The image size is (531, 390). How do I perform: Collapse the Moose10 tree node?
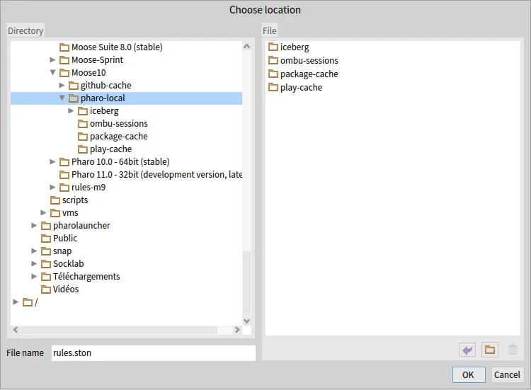coord(53,73)
